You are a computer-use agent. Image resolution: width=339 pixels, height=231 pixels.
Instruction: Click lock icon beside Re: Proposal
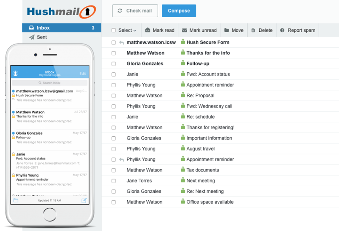tap(183, 95)
